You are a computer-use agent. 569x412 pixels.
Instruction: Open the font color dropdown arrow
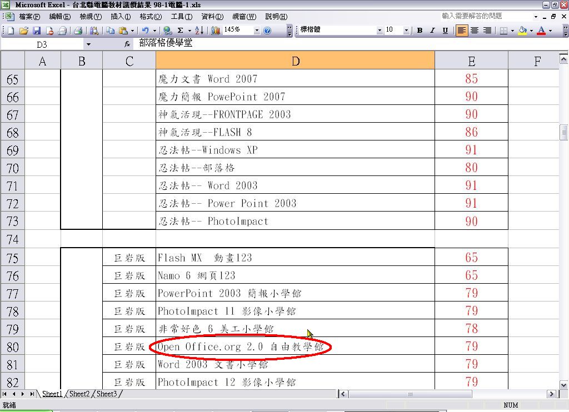tap(550, 31)
